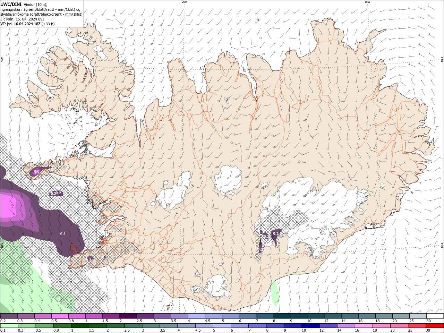The image size is (444, 333).
Task: Pick pale grey snow swatch above 25
Action: click(418, 316)
